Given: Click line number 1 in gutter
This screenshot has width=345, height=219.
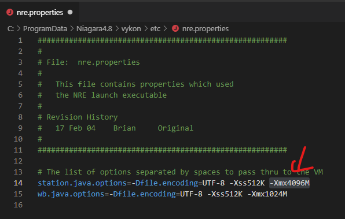Looking at the screenshot, I should [x=20, y=40].
